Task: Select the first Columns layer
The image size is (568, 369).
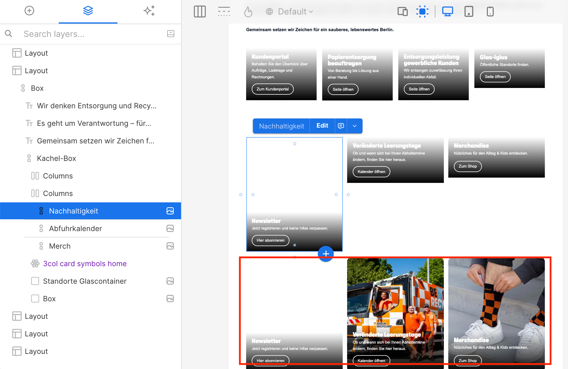Action: tap(91, 176)
